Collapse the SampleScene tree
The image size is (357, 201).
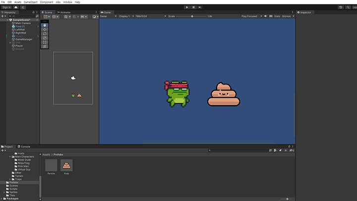click(7, 20)
